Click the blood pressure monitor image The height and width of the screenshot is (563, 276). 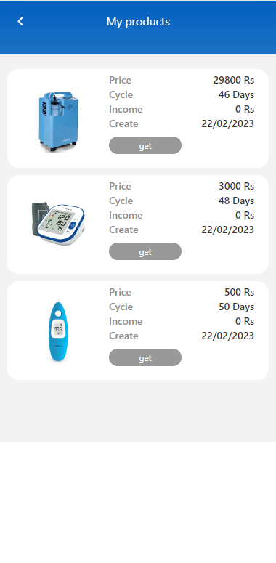58,224
